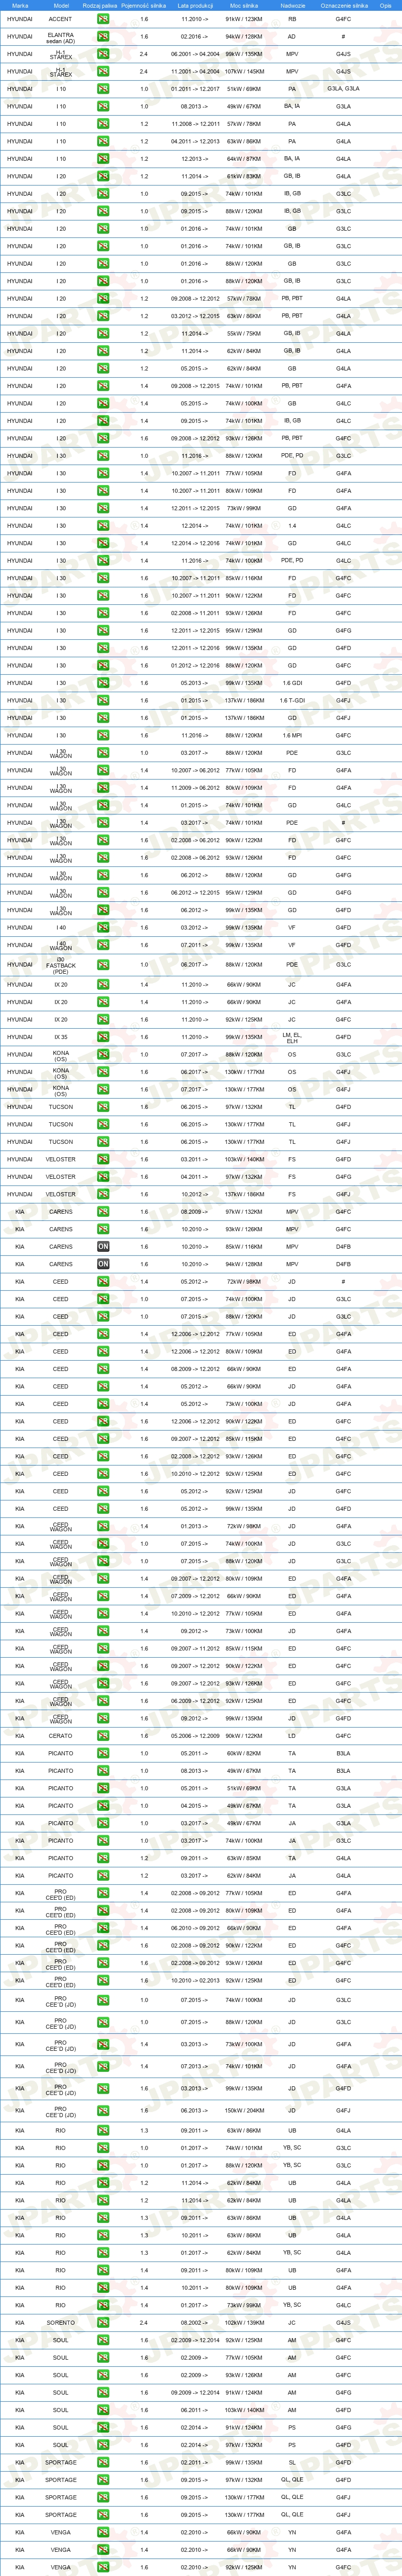
Task: Click the Model column header
Action: (61, 5)
